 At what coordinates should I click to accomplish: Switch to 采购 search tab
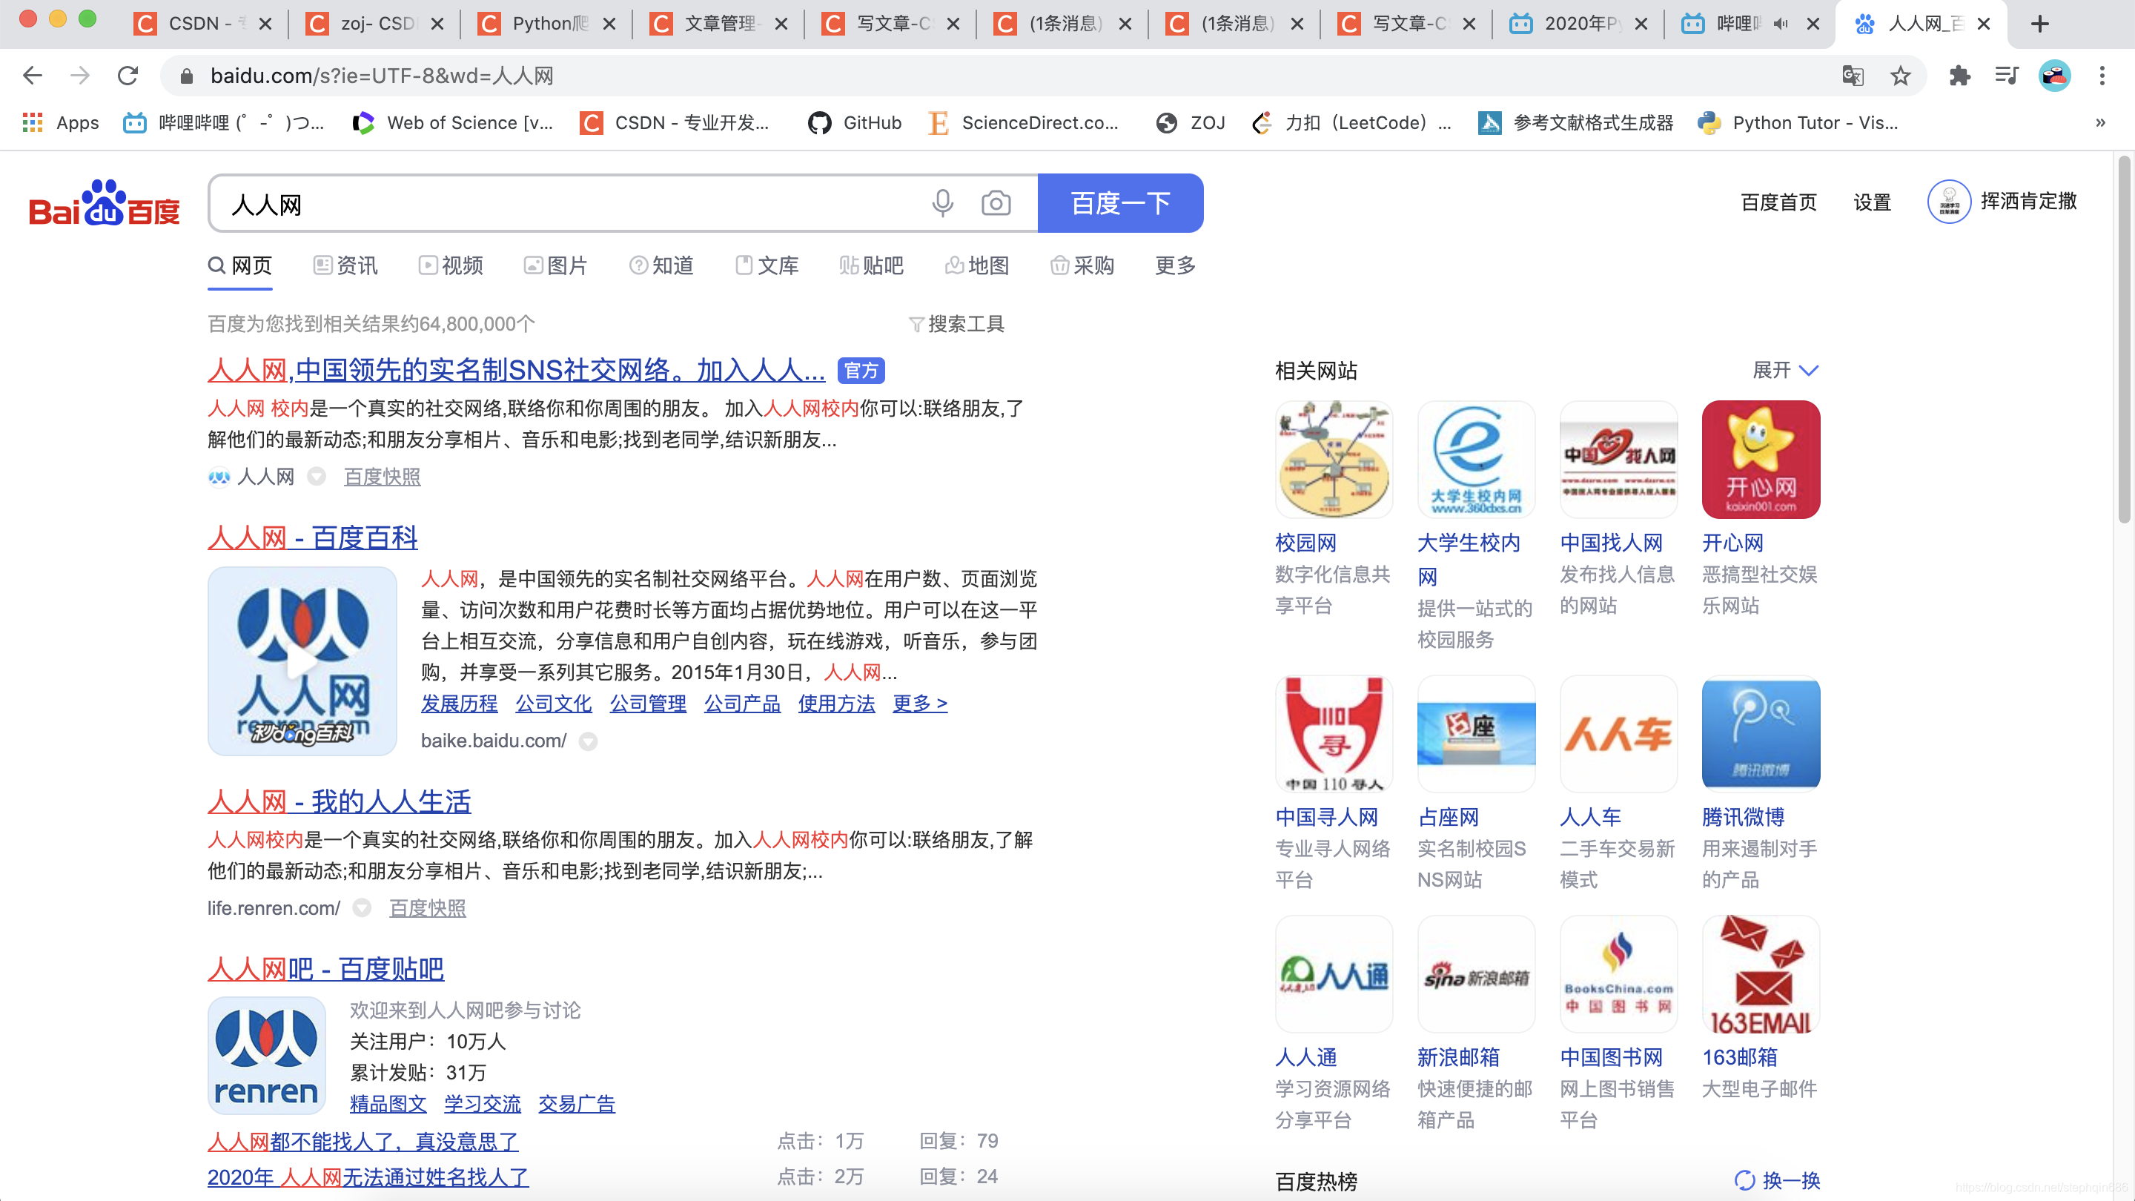[1082, 265]
